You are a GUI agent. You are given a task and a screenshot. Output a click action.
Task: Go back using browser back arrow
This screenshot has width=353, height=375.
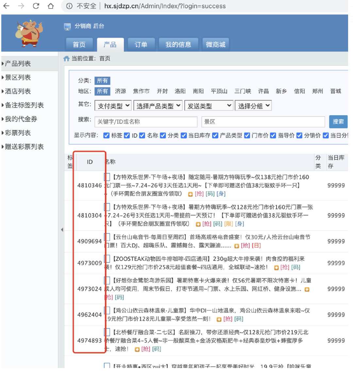click(x=6, y=6)
